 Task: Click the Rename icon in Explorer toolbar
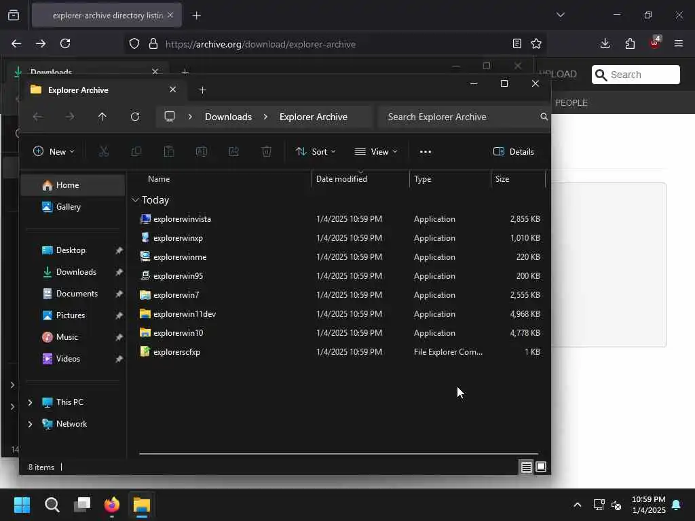pyautogui.click(x=201, y=151)
